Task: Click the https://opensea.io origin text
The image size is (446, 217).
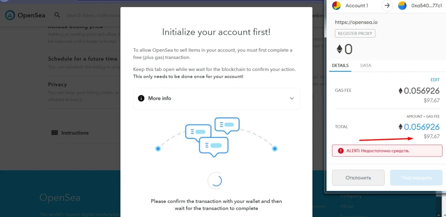Action: 356,22
